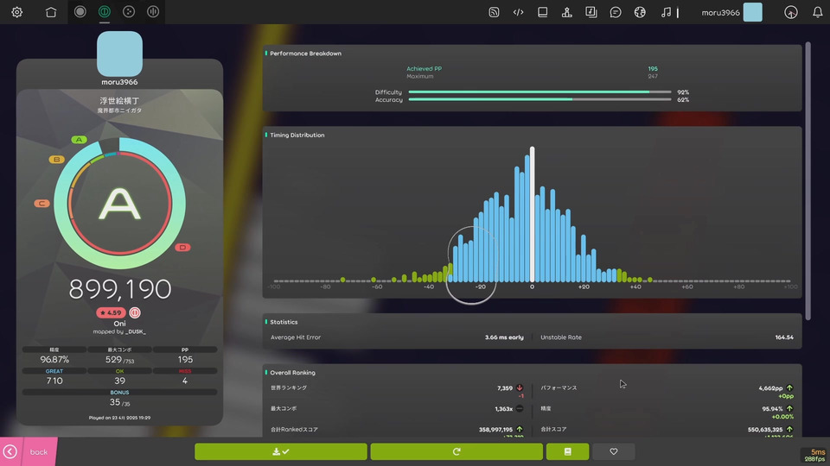Click the Overall Ranking heading

click(x=293, y=373)
